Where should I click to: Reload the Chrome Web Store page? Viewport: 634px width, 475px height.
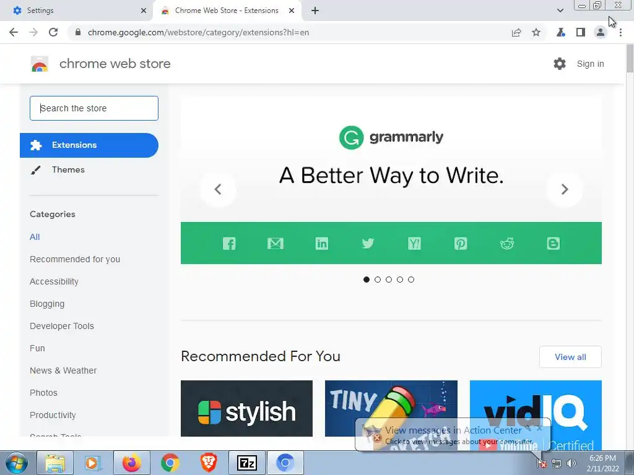[x=53, y=32]
